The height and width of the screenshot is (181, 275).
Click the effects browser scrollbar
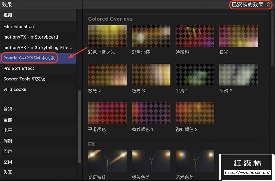pyautogui.click(x=273, y=38)
